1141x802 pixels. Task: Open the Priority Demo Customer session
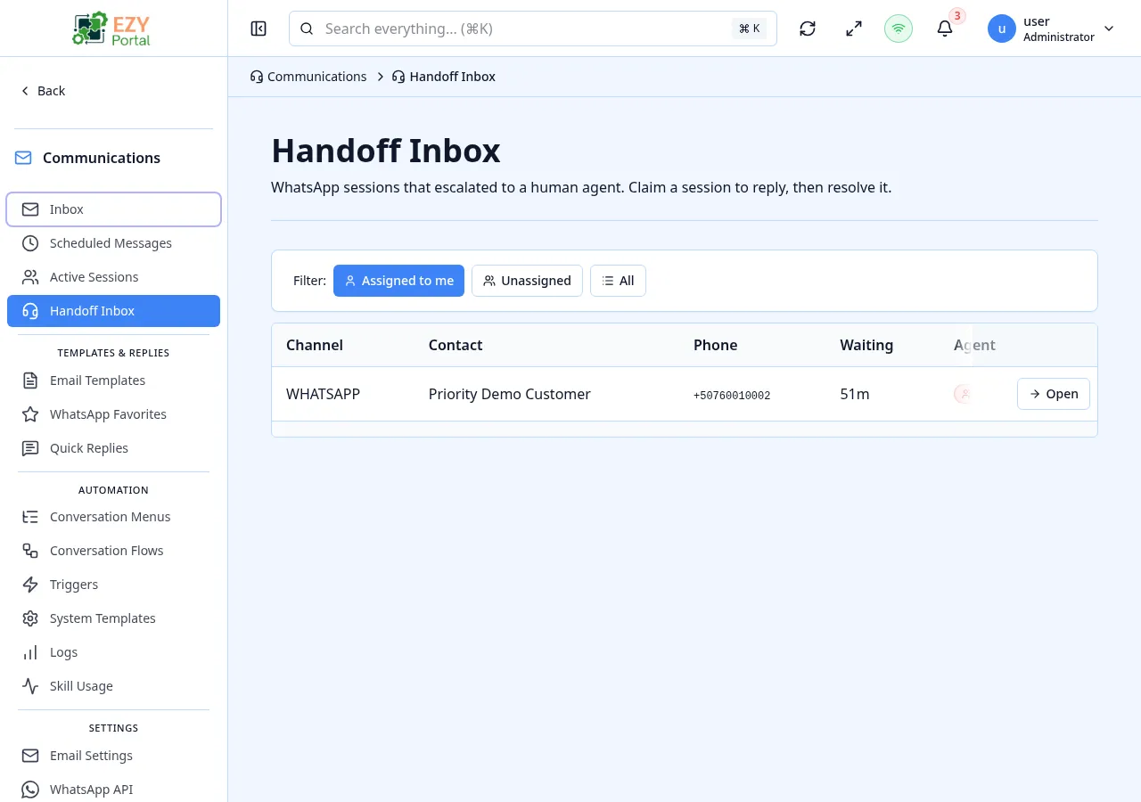[1053, 394]
